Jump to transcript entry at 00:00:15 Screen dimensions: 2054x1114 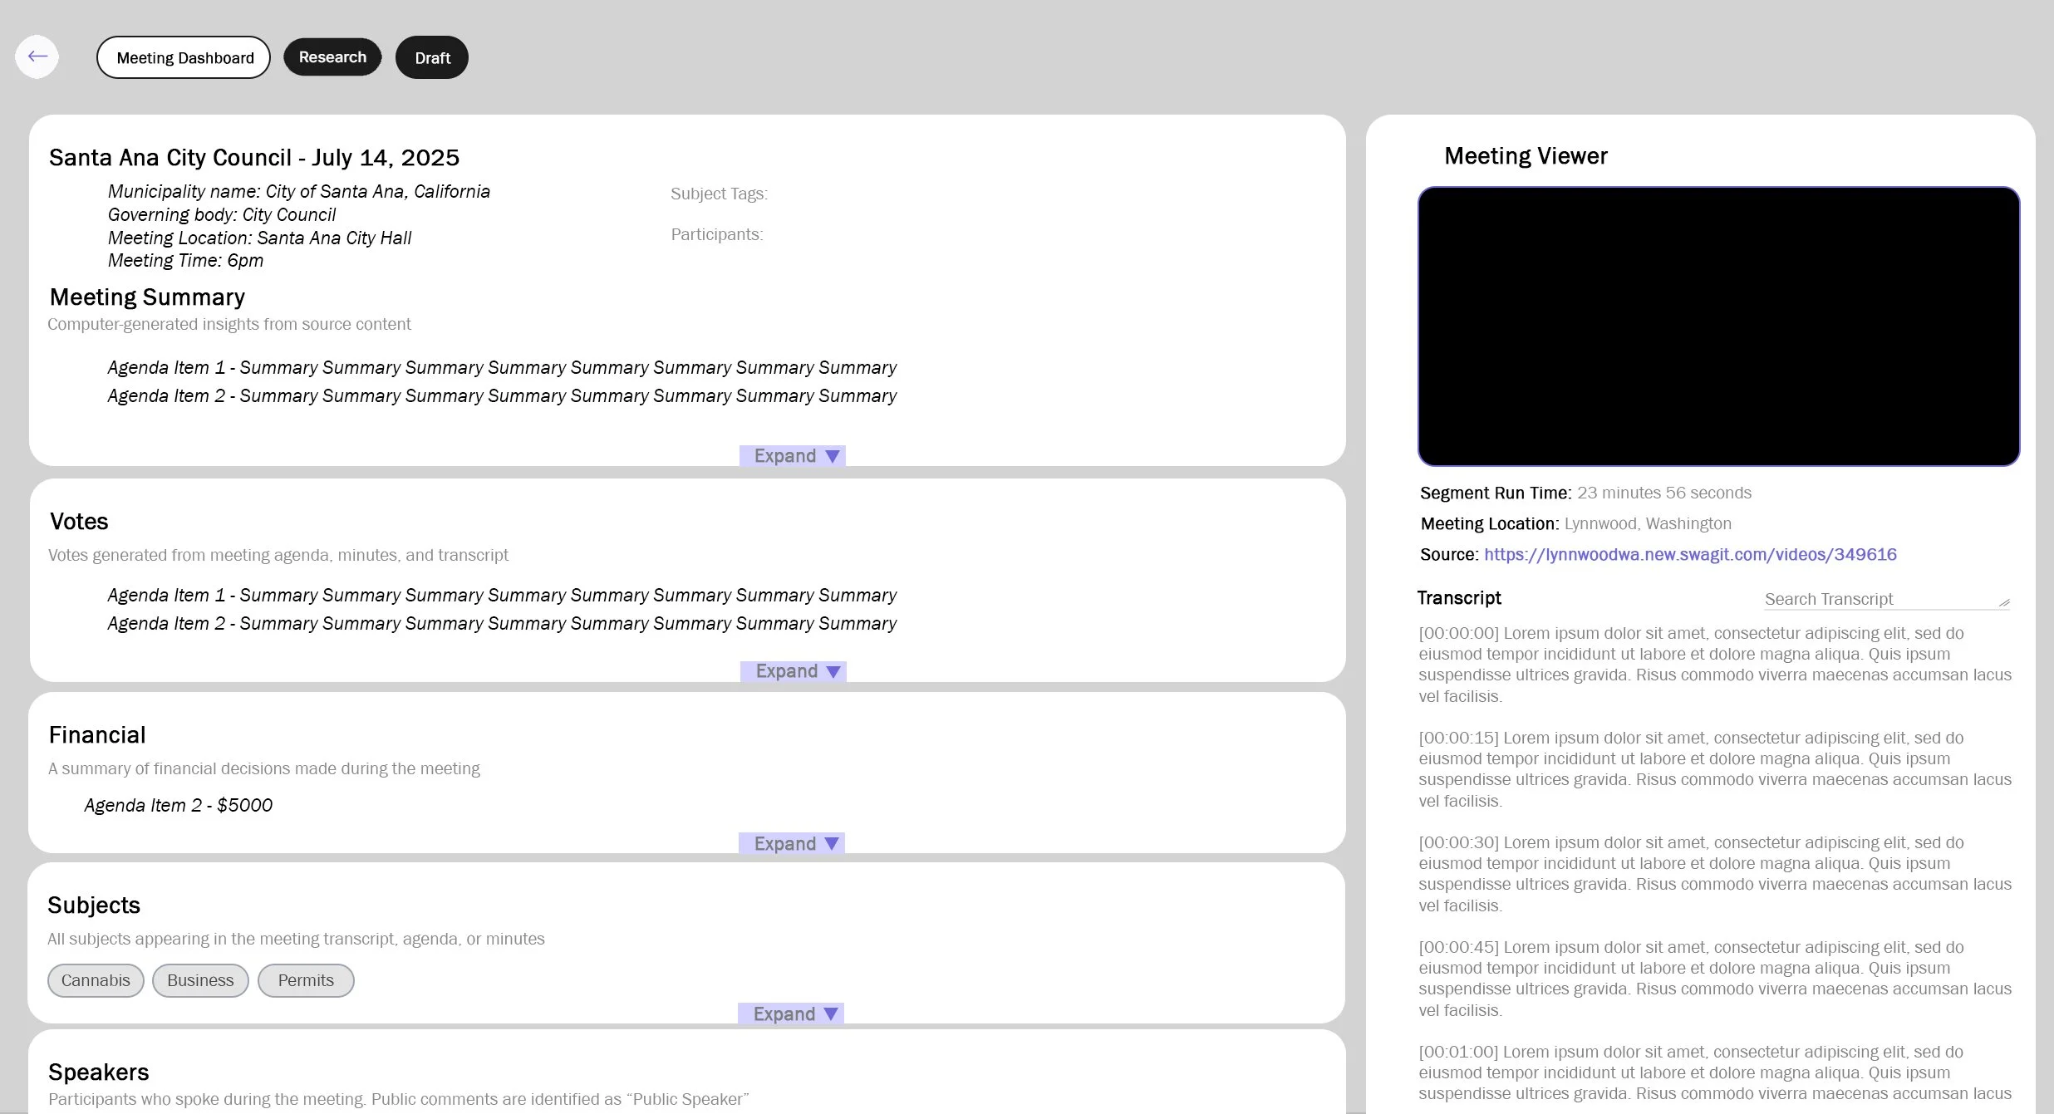coord(1458,738)
